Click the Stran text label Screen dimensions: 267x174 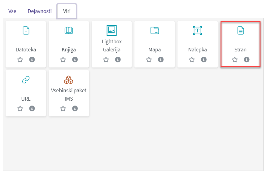[240, 50]
